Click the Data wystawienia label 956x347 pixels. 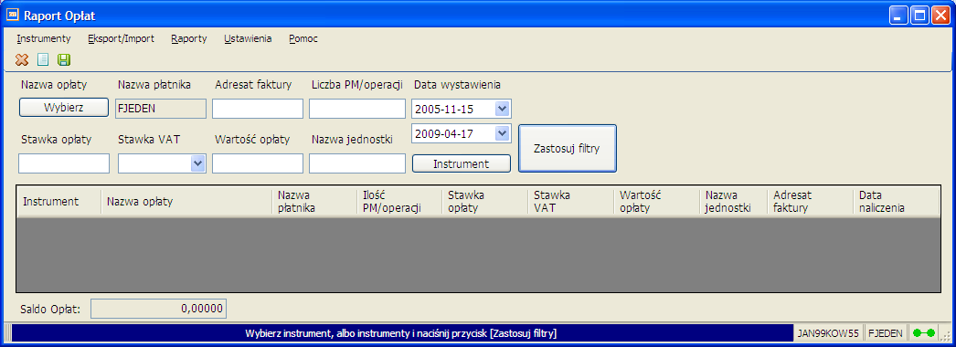[458, 85]
